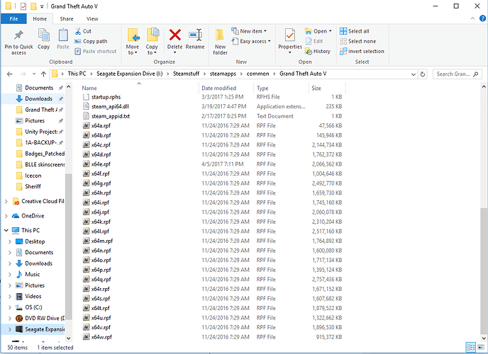Click the Copy icon in Clipboard group
The image size is (488, 354).
pos(43,35)
